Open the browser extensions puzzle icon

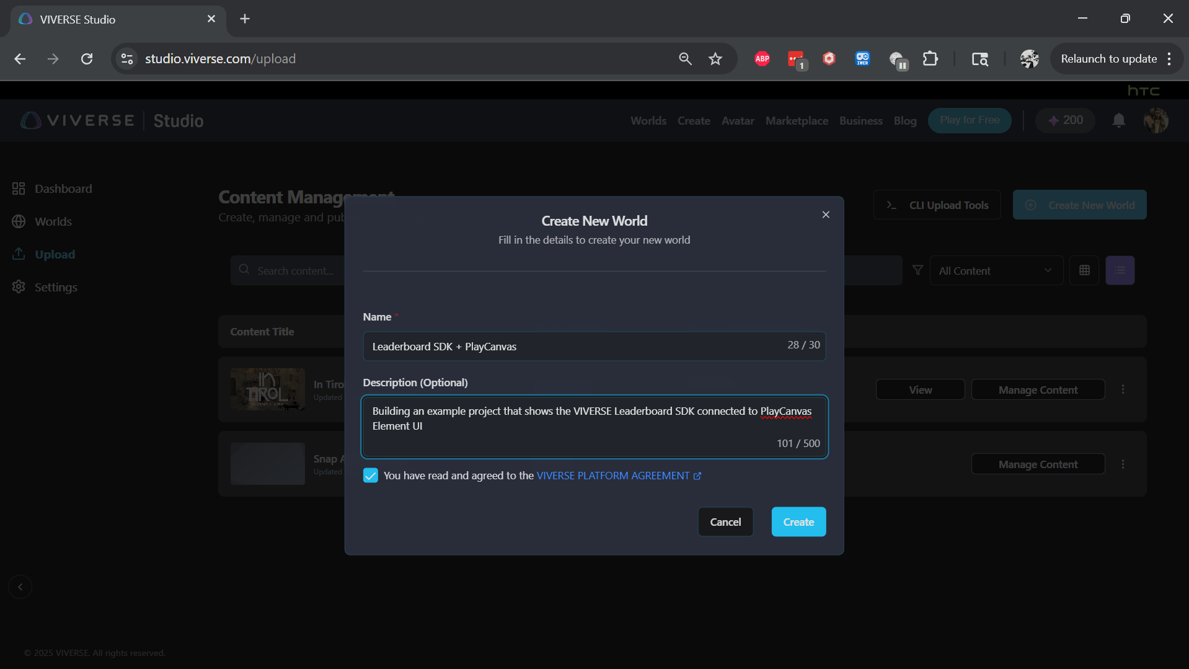click(930, 59)
